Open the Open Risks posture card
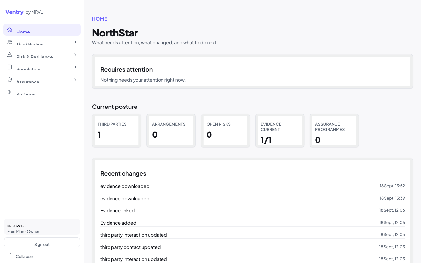Image resolution: width=421 pixels, height=263 pixels. [x=225, y=131]
